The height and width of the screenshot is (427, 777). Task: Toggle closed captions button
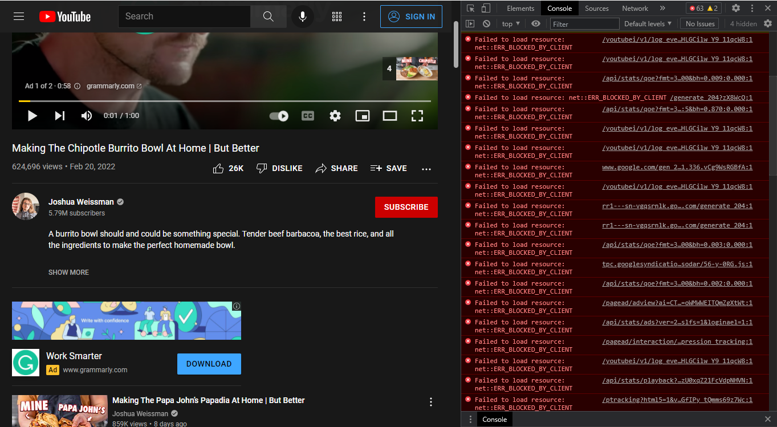(x=308, y=116)
